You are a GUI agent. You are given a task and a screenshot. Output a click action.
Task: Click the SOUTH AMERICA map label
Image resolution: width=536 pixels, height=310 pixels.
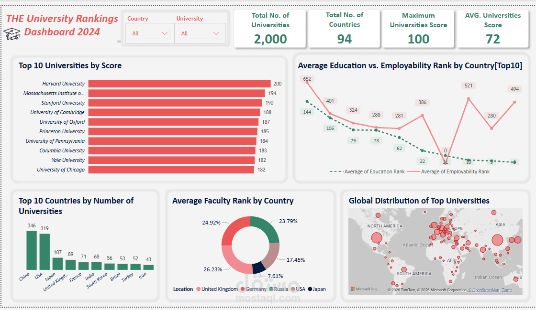(x=414, y=274)
